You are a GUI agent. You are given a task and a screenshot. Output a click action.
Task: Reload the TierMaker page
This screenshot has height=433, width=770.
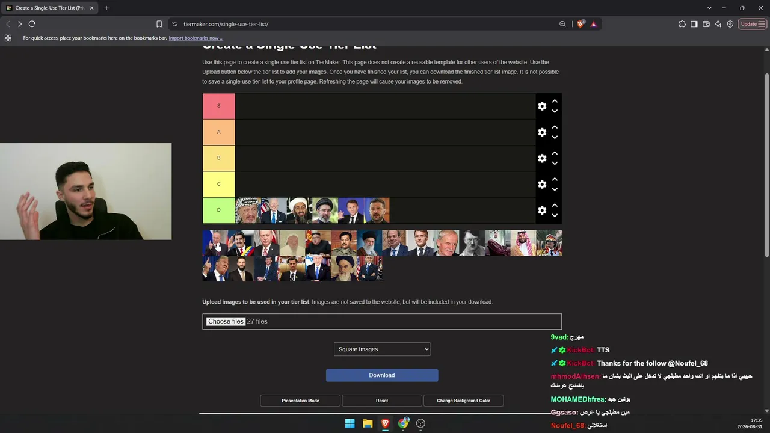pos(32,24)
